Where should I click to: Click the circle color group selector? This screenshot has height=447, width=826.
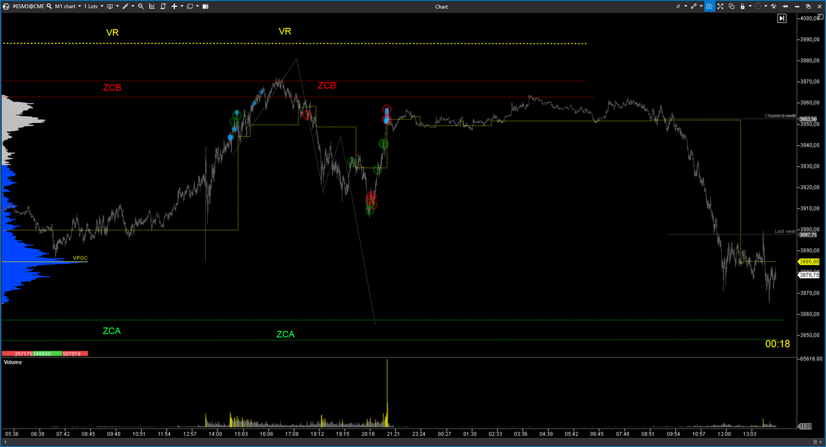(758, 6)
